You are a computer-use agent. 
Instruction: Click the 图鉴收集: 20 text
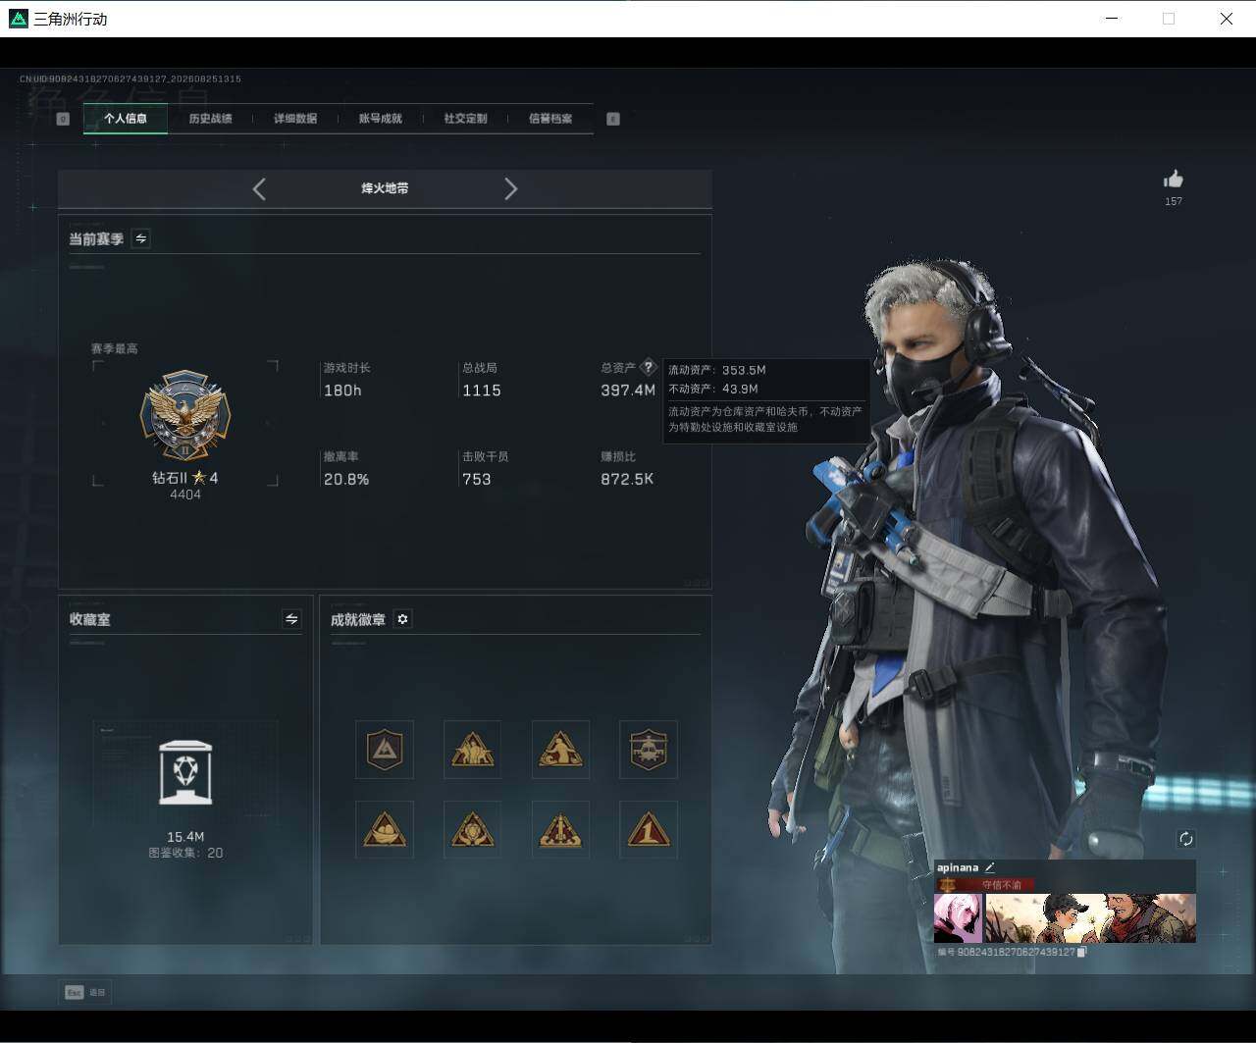coord(185,853)
